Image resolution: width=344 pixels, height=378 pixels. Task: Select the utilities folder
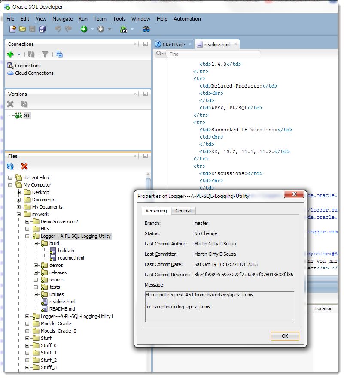(x=56, y=295)
